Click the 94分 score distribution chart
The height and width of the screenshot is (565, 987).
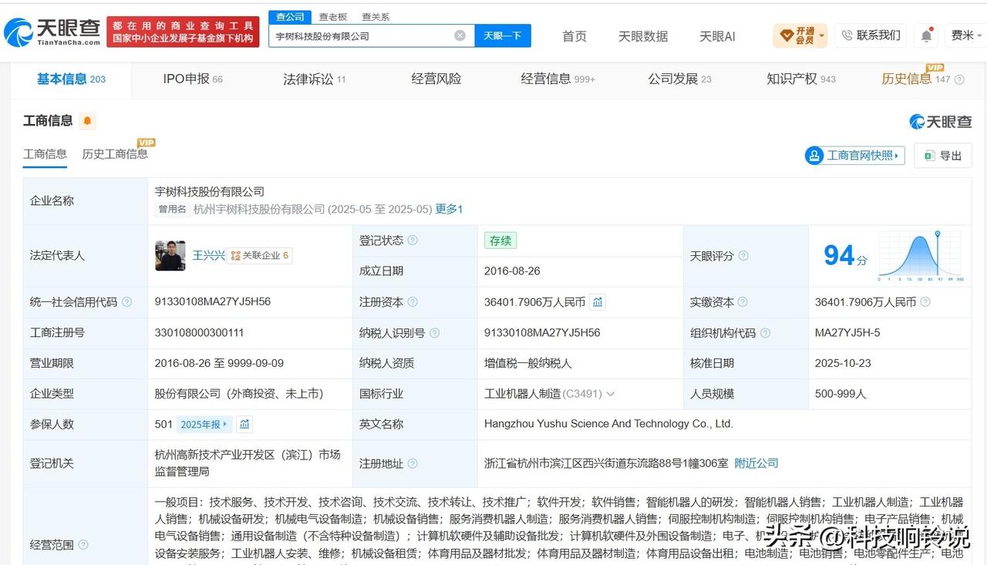921,256
